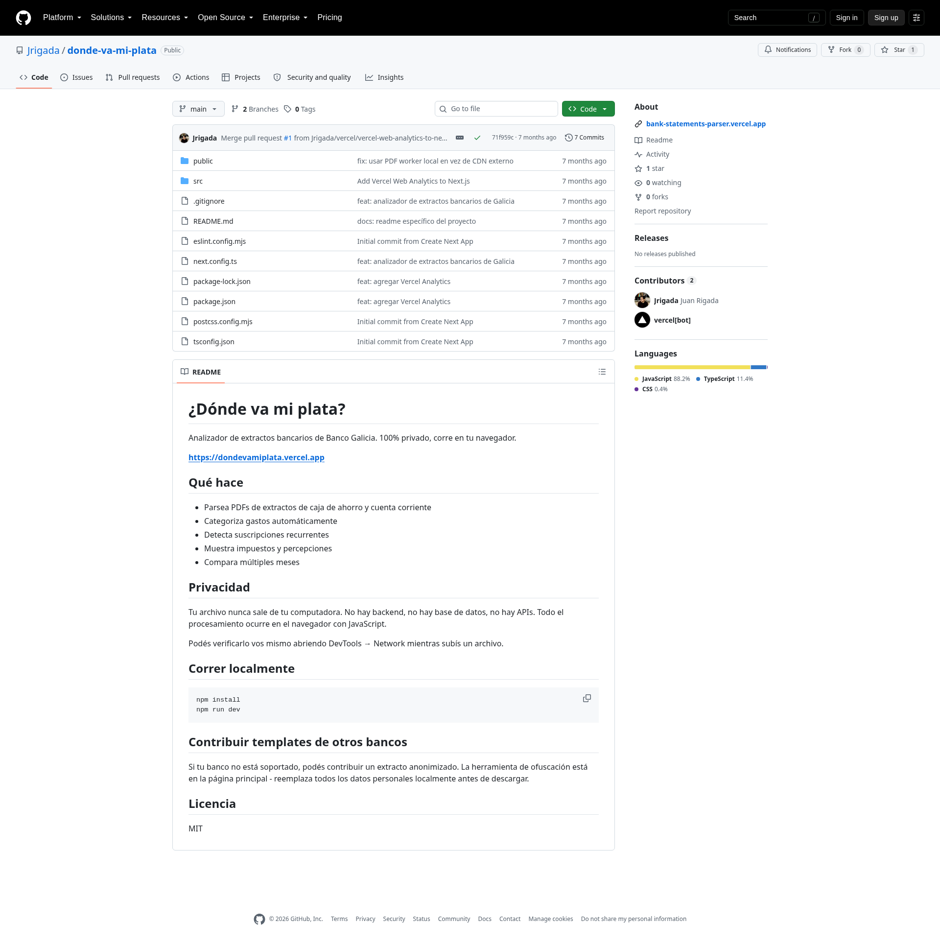The image size is (940, 945).
Task: Click the package-lock.json file icon
Action: click(185, 282)
